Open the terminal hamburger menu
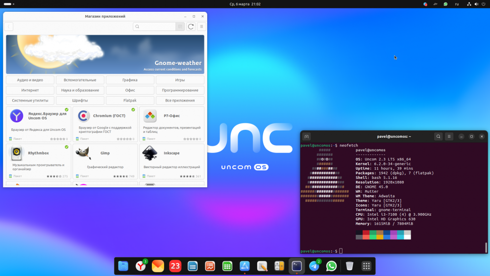Screen dimensions: 490x276 (449, 137)
